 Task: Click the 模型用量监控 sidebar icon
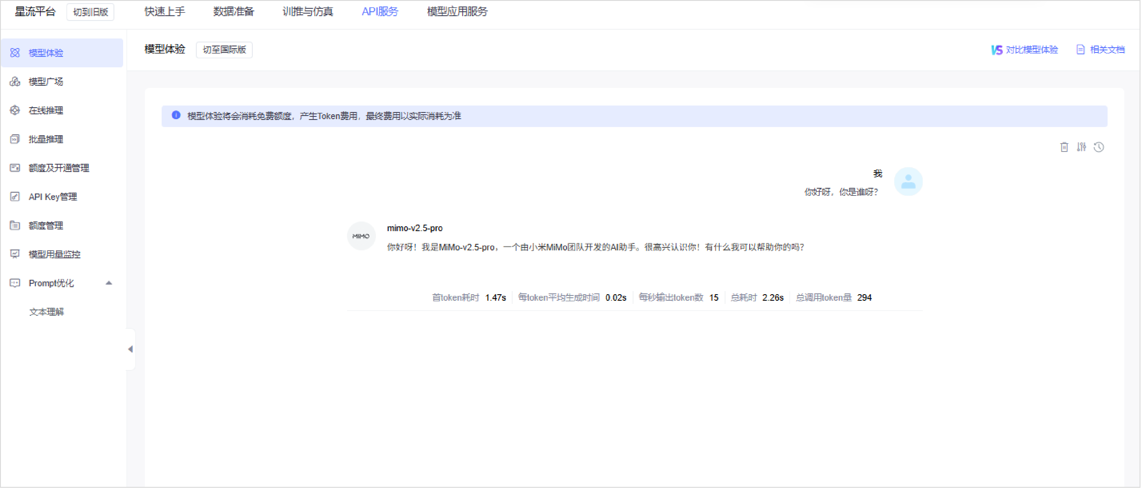[x=15, y=254]
